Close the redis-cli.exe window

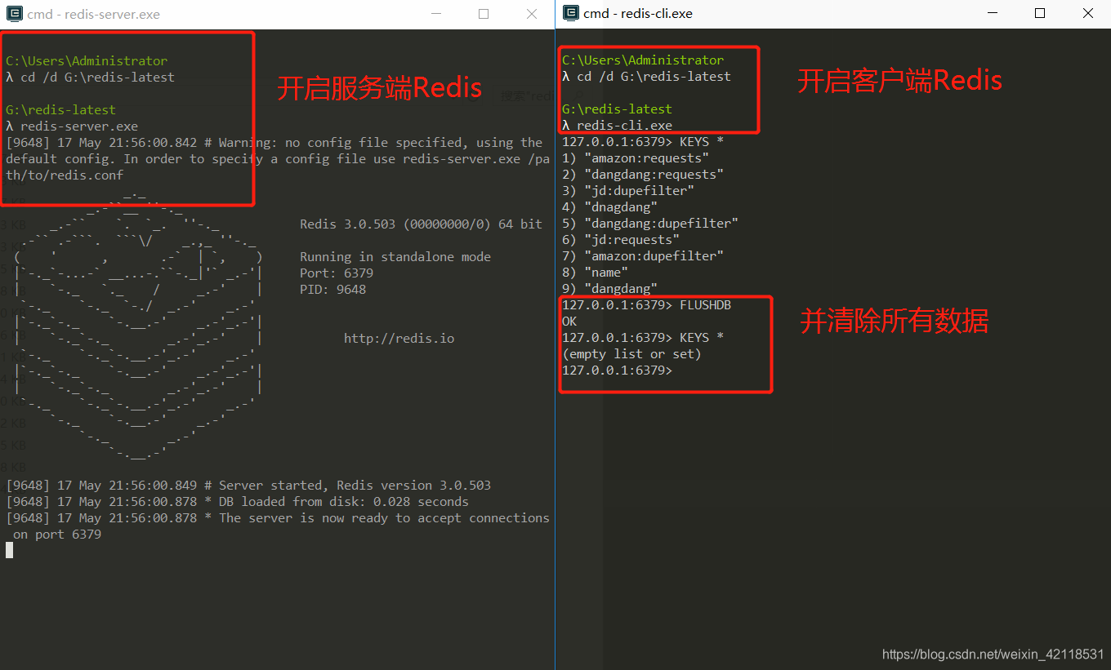(x=1088, y=13)
